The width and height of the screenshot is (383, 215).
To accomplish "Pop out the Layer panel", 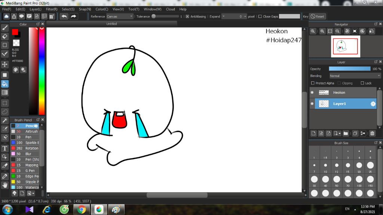I will point(376,62).
